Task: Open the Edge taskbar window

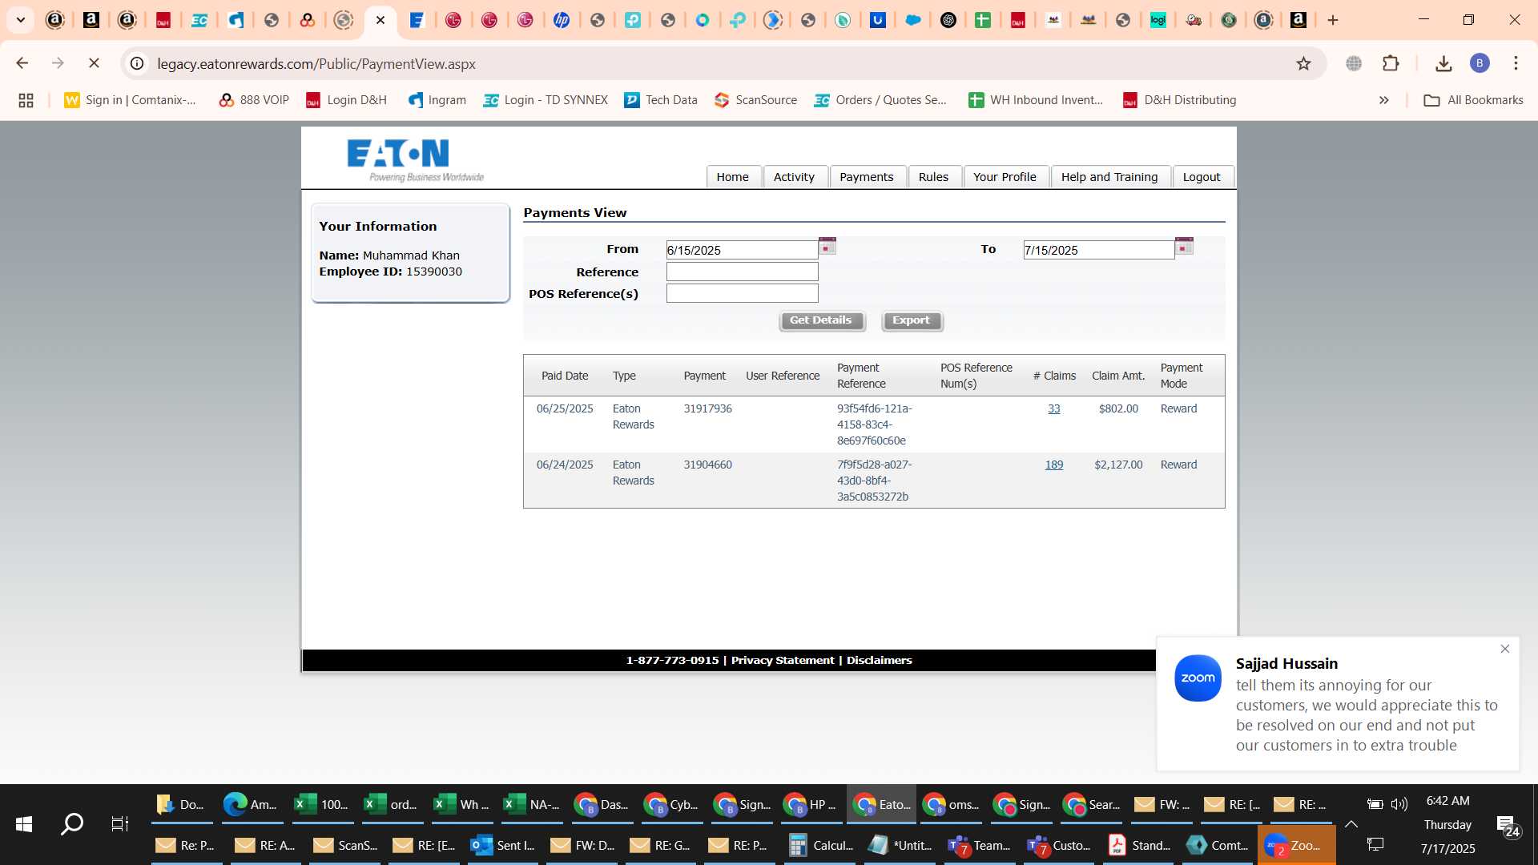Action: [x=251, y=804]
